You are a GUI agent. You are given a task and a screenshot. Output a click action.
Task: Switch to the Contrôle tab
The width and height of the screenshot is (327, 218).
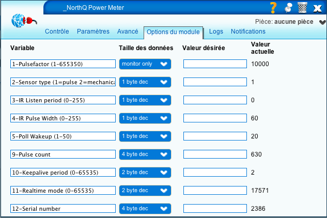(57, 32)
